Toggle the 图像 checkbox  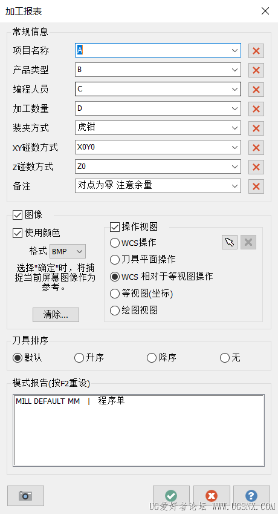pos(17,215)
